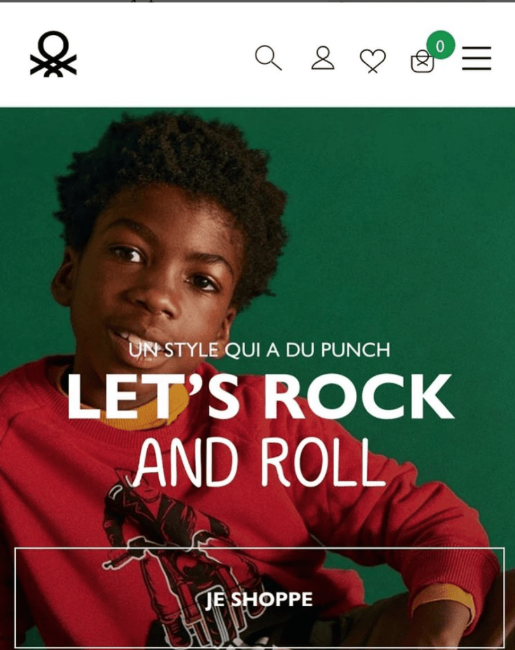Click the AND ROLL banner text
This screenshot has height=650, width=515.
[x=259, y=463]
